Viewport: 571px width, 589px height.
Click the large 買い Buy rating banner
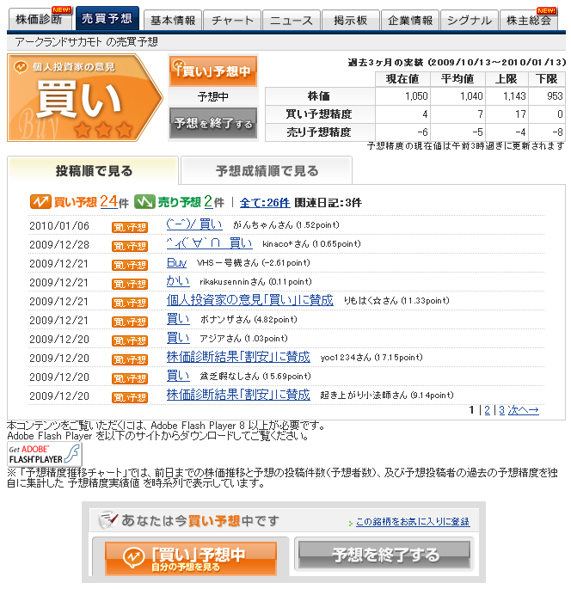(x=83, y=98)
